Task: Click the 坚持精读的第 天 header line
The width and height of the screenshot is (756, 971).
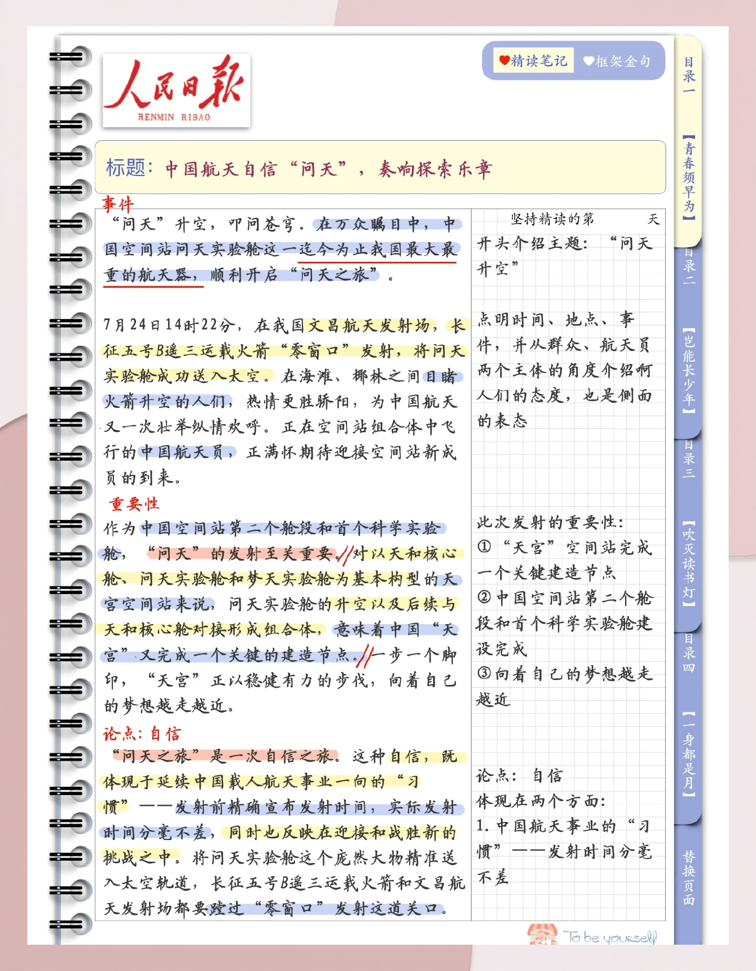Action: coord(585,219)
